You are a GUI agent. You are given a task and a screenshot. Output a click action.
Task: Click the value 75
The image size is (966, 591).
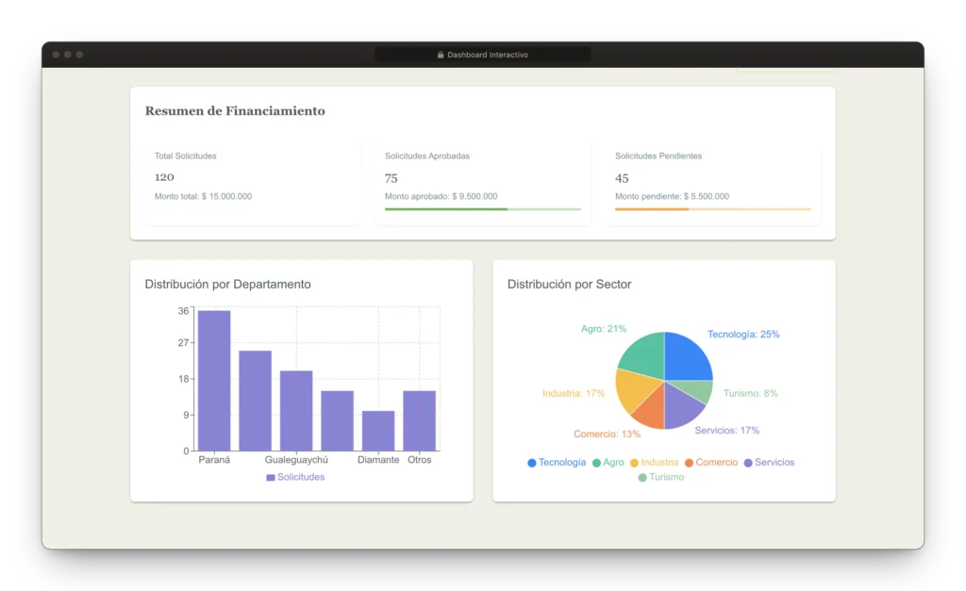(391, 178)
